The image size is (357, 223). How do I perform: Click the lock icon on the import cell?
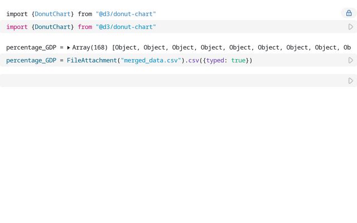point(349,13)
